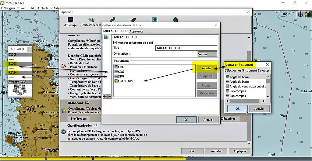This screenshot has width=312, height=161.
Task: Click the instrument list scroll-down arrow
Action: tap(268, 97)
